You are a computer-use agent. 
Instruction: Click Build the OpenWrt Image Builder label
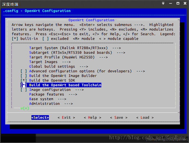pyautogui.click(x=63, y=76)
